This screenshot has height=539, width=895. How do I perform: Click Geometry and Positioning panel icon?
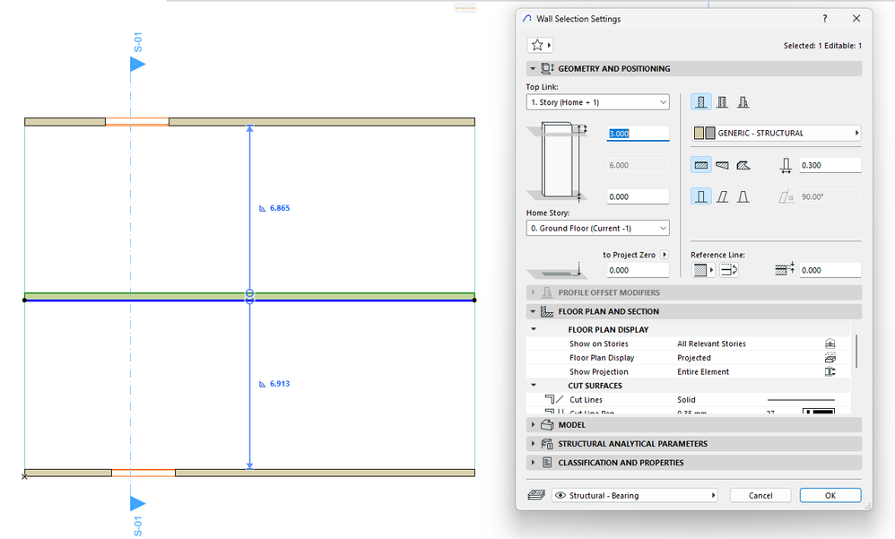[x=547, y=68]
